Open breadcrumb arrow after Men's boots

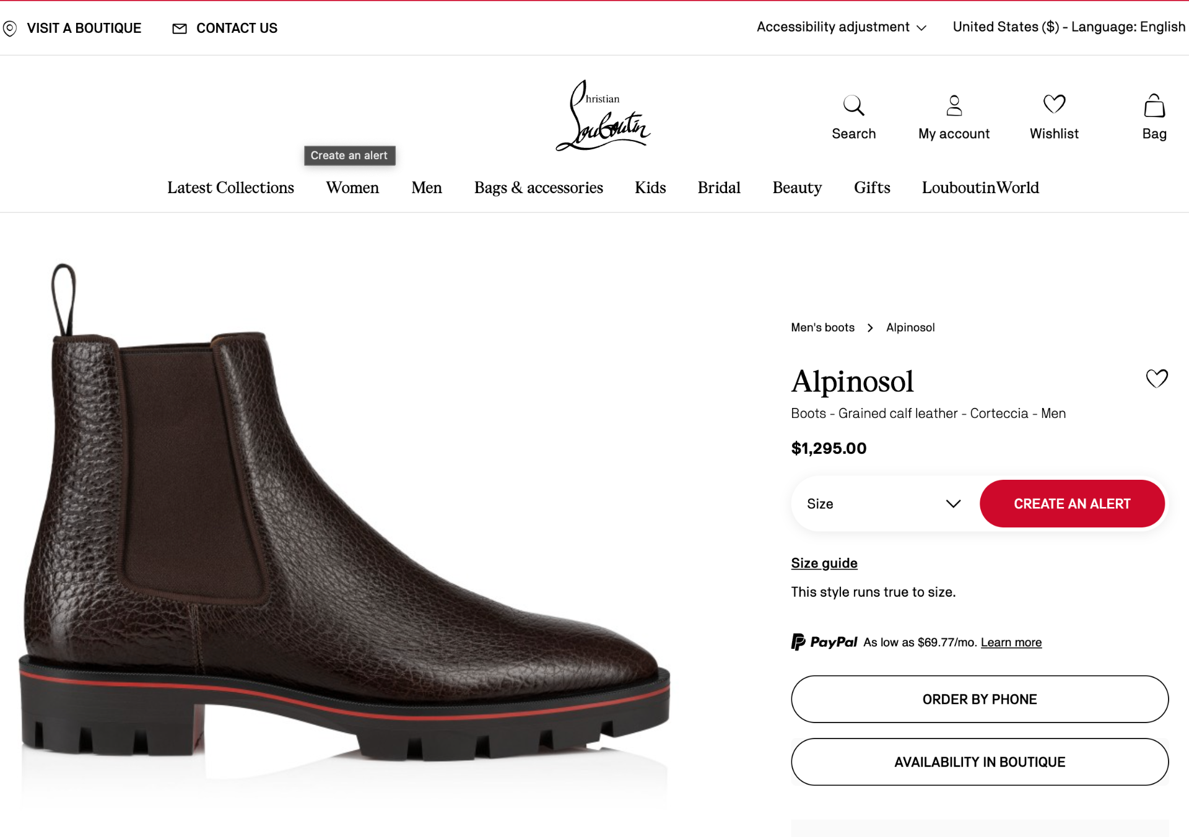pos(870,327)
